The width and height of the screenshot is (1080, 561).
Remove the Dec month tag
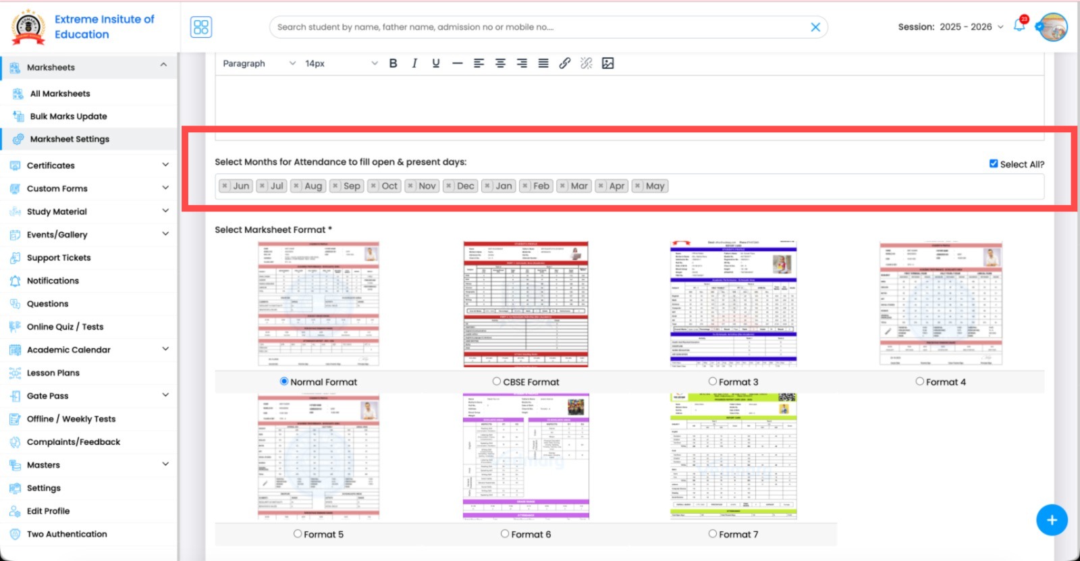449,186
